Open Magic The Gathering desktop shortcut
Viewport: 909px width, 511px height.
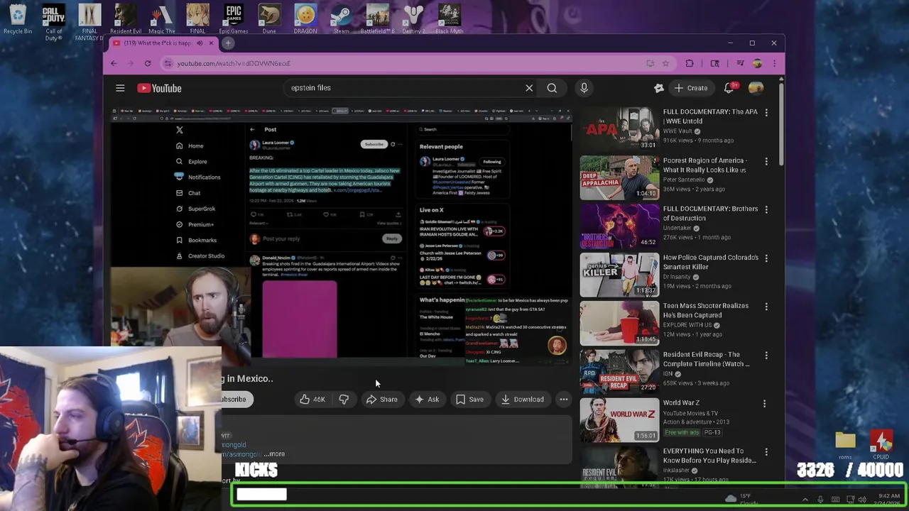click(161, 18)
